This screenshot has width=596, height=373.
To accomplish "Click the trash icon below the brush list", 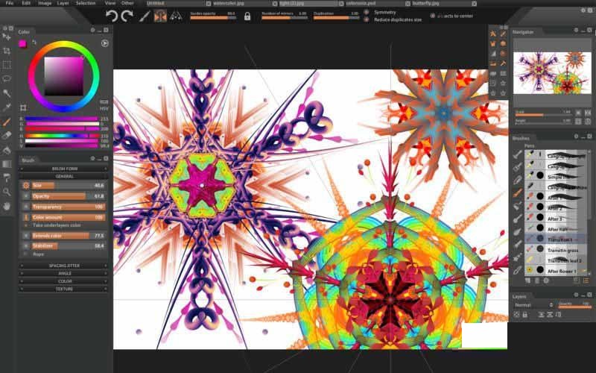I will tap(536, 280).
